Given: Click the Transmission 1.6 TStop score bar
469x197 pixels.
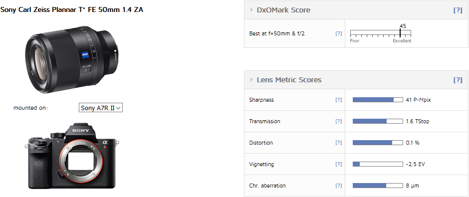Looking at the screenshot, I should tap(378, 121).
